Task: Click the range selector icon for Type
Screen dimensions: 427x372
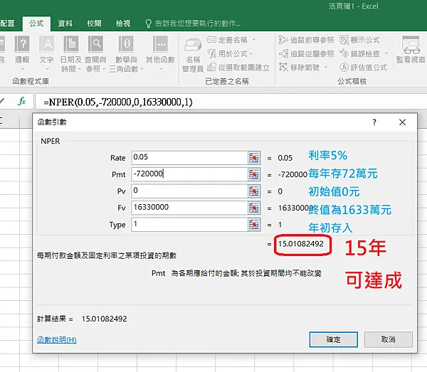Action: [254, 225]
